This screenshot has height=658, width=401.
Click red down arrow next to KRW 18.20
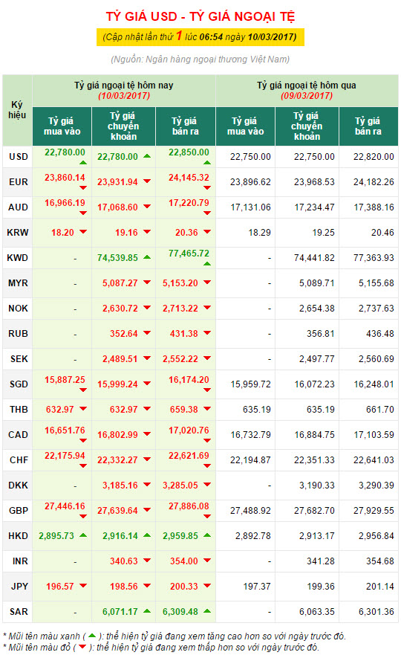83,232
